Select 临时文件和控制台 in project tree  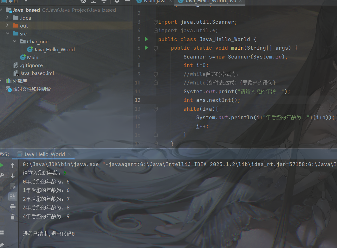point(32,89)
